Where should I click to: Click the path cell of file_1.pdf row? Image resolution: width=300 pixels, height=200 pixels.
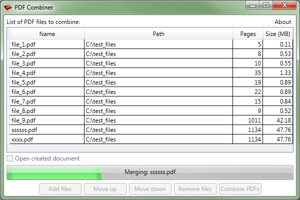pos(158,44)
